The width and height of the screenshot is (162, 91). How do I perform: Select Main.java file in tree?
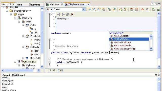coord(27,18)
